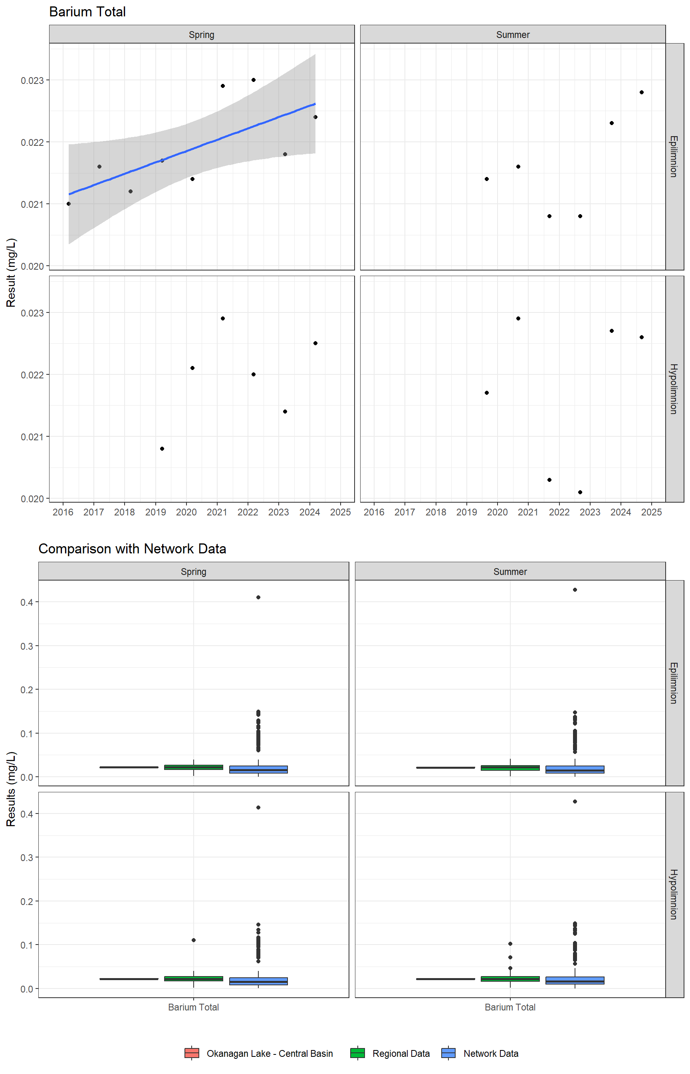Click the 0.023 y-axis label of Epilimnion row
This screenshot has width=690, height=1074.
32,80
